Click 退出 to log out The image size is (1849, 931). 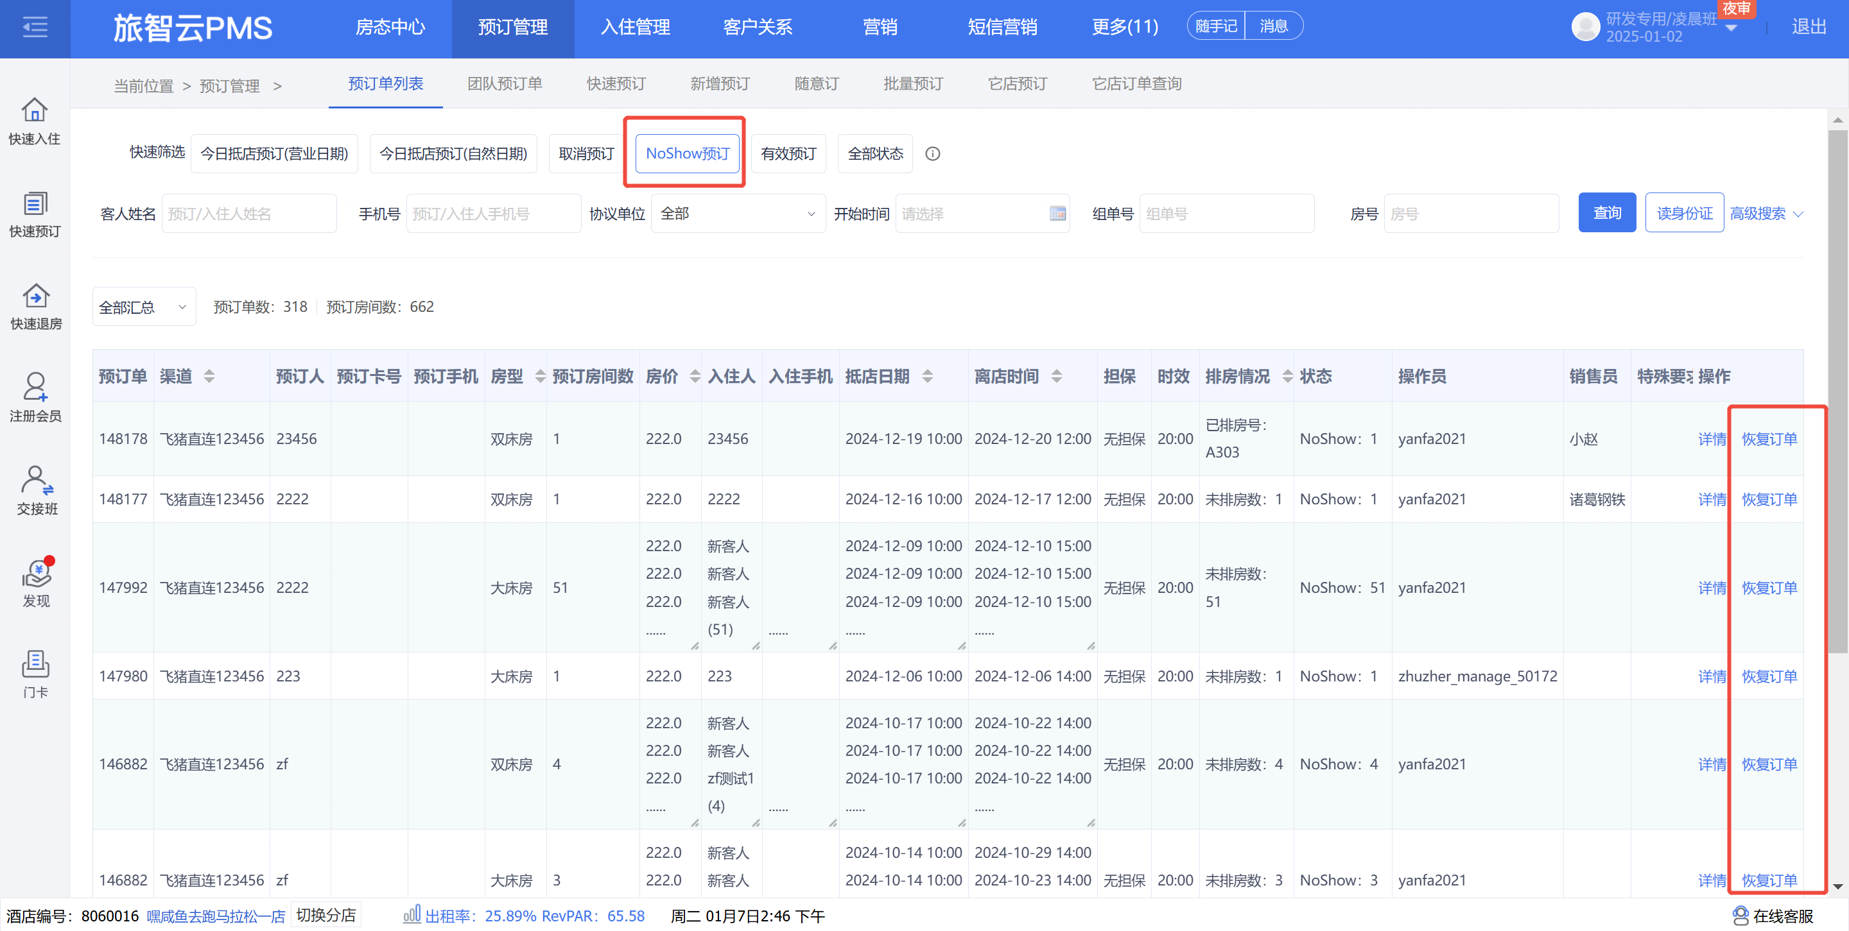(1809, 26)
